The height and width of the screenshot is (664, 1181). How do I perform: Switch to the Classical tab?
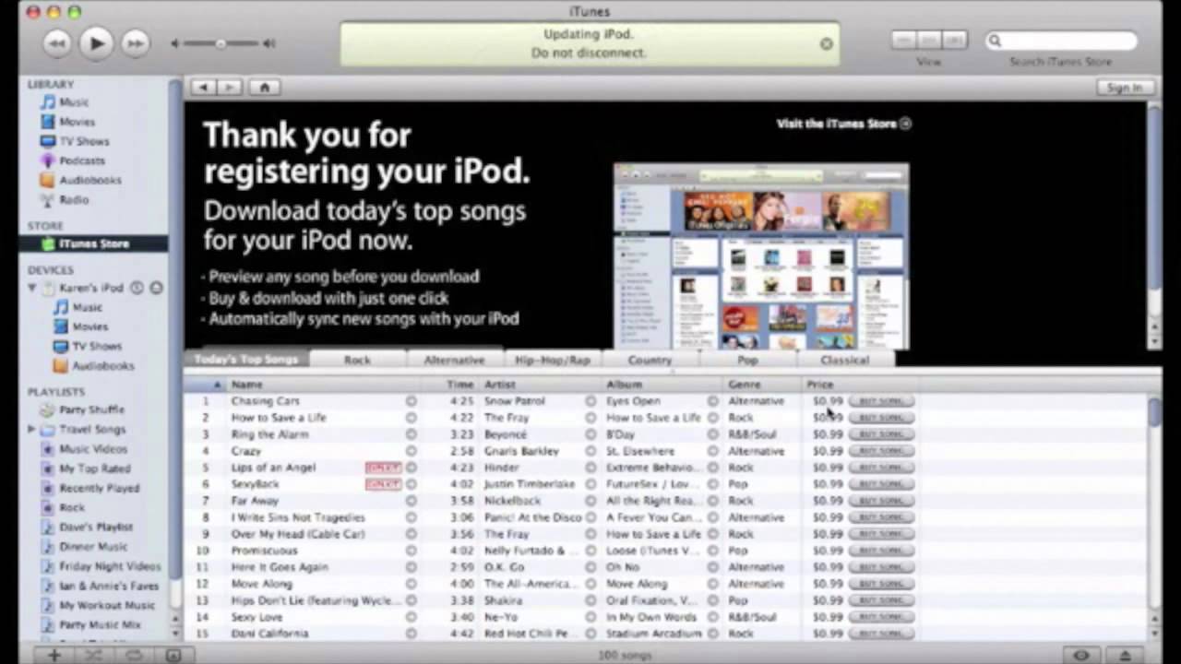pos(844,360)
